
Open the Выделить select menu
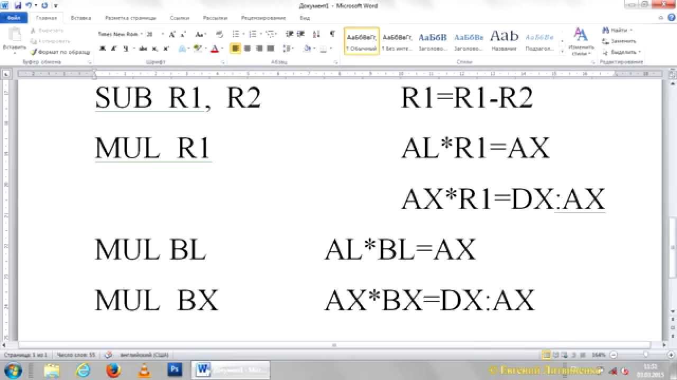(x=621, y=52)
